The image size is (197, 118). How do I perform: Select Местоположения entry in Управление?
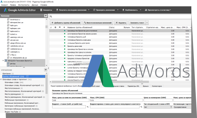pos(13,88)
